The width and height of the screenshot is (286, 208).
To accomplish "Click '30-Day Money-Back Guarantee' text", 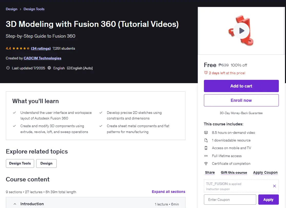I will (x=241, y=113).
